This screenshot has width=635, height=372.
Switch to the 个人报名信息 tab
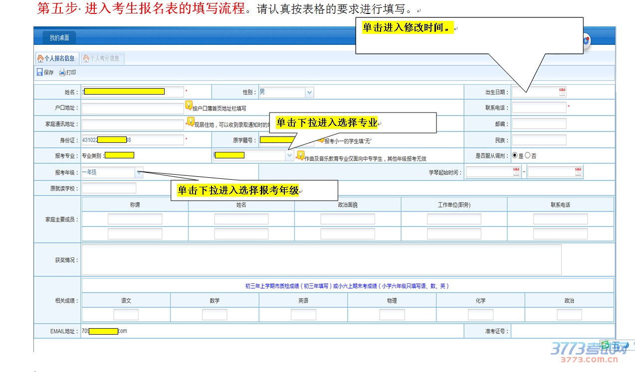[56, 58]
